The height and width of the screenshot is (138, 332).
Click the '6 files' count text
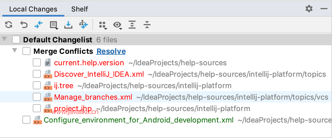107,40
